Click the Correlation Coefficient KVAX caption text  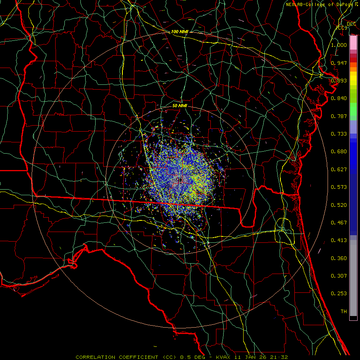point(182,357)
